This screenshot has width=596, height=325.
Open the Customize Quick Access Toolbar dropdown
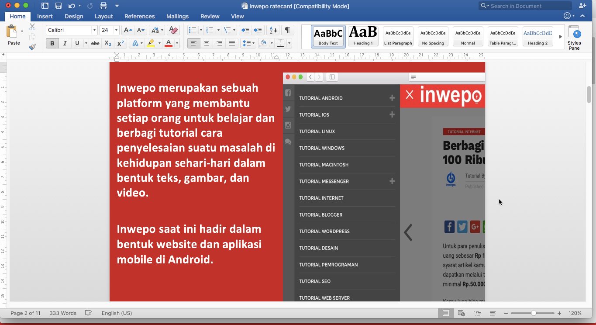coord(117,6)
